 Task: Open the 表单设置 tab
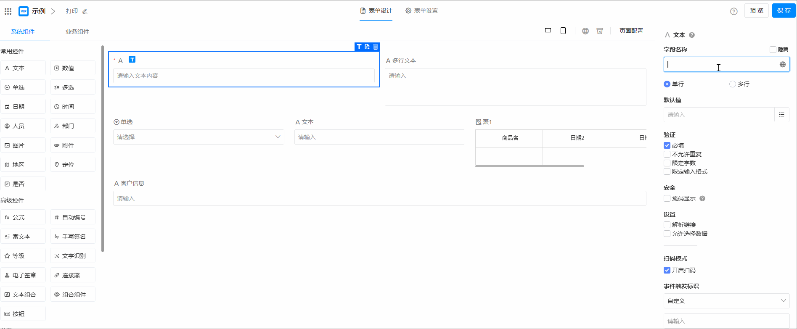point(421,11)
